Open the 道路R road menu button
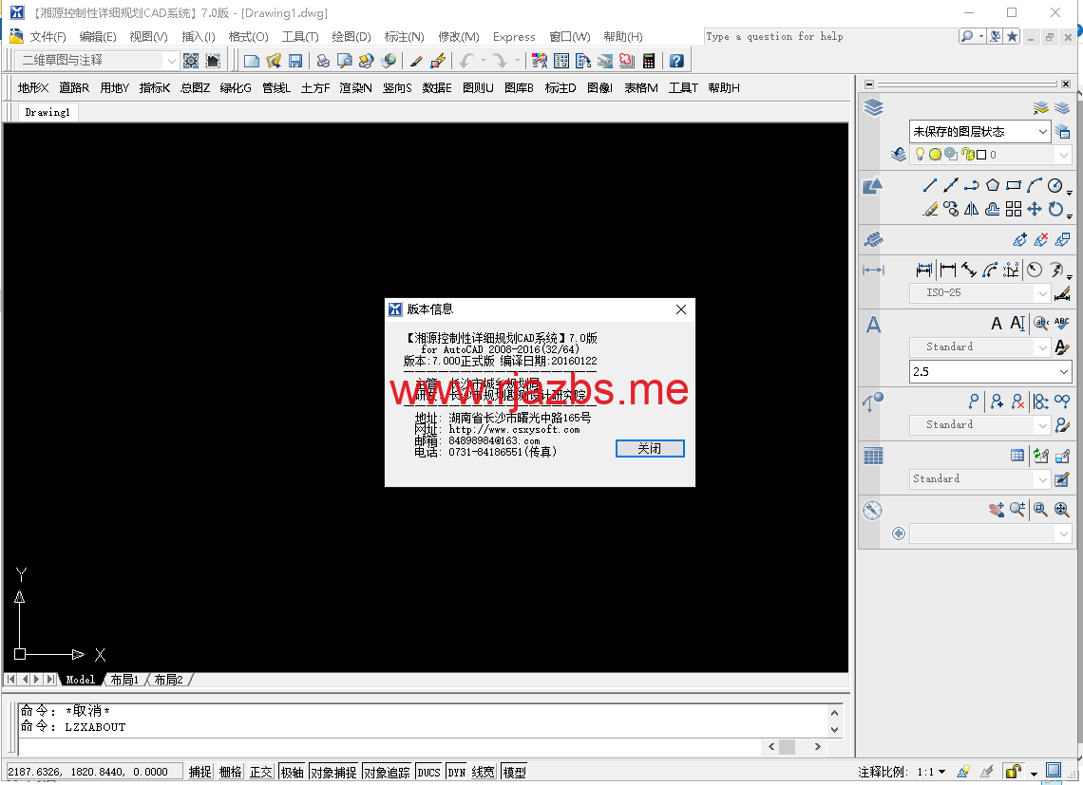Image resolution: width=1083 pixels, height=785 pixels. click(x=74, y=88)
